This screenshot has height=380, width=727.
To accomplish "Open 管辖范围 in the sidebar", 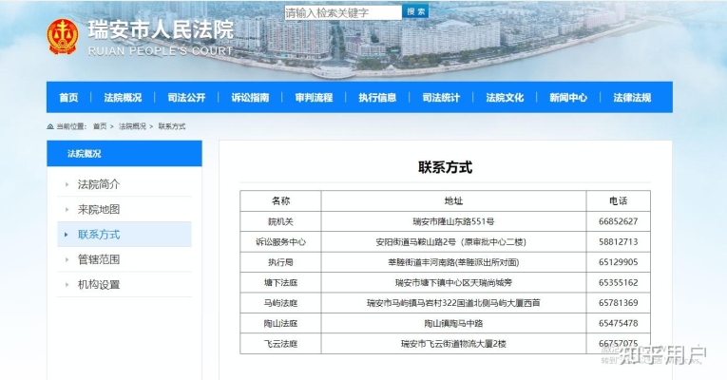I will 99,259.
